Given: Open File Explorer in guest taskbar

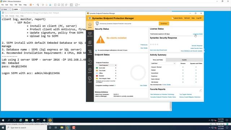Looking at the screenshot, I should click(26, 120).
